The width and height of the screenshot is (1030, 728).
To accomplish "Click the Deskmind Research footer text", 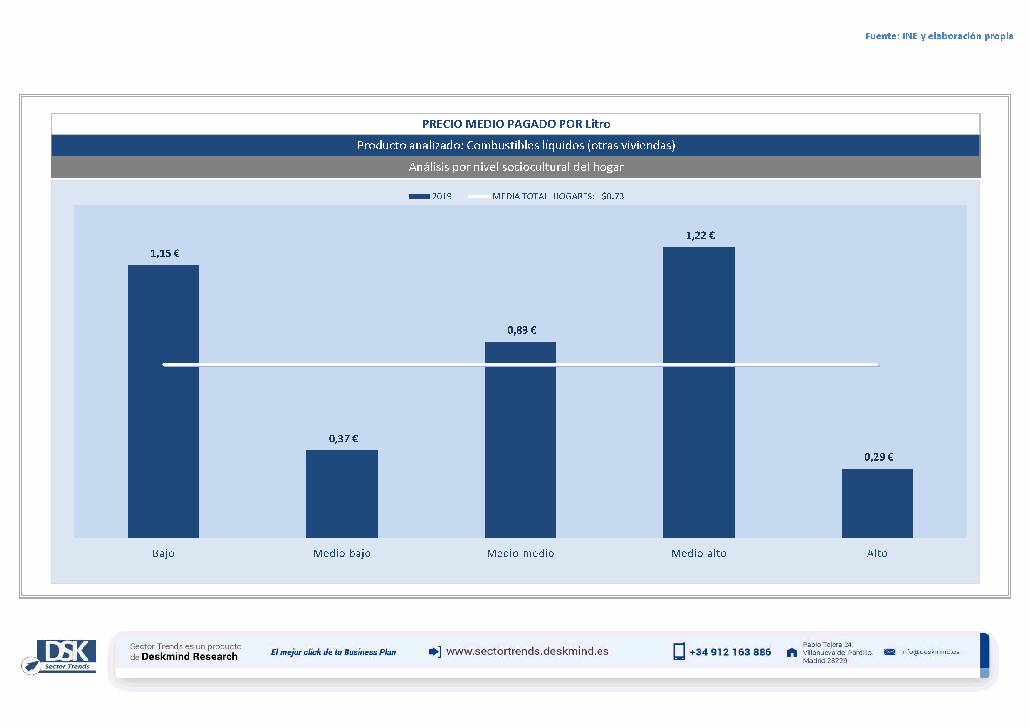I will coord(189,657).
